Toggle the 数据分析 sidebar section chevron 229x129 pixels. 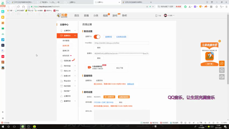click(x=75, y=76)
